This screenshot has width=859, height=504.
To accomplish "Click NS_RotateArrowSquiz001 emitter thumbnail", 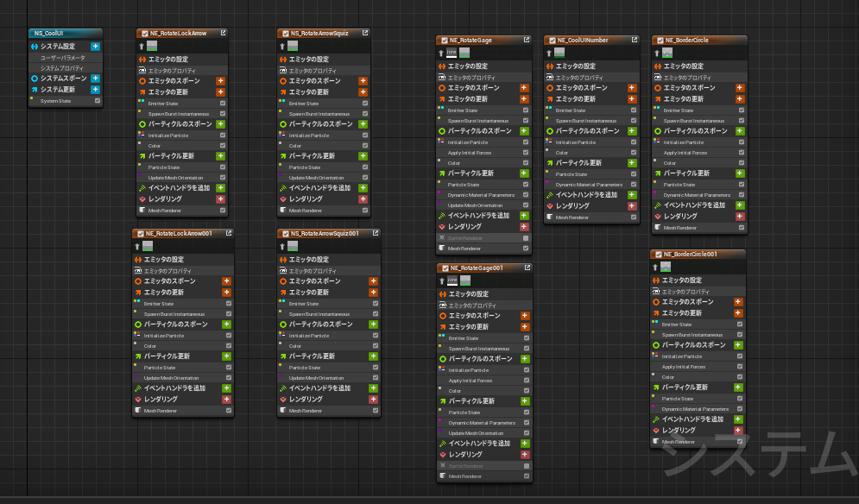I will [293, 246].
